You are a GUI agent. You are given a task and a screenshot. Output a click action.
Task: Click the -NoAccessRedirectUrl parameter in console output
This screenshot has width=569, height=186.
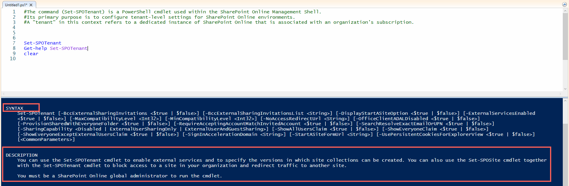pyautogui.click(x=292, y=119)
